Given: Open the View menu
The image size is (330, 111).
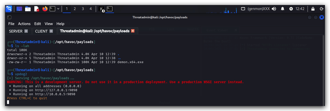Looking at the screenshot, I should pyautogui.click(x=49, y=24).
